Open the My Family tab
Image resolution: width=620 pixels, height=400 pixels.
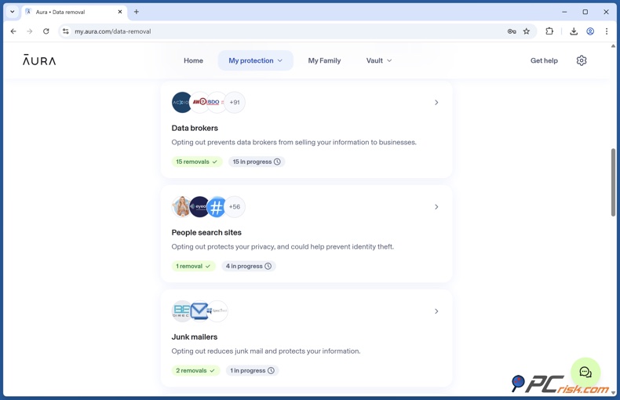tap(324, 60)
